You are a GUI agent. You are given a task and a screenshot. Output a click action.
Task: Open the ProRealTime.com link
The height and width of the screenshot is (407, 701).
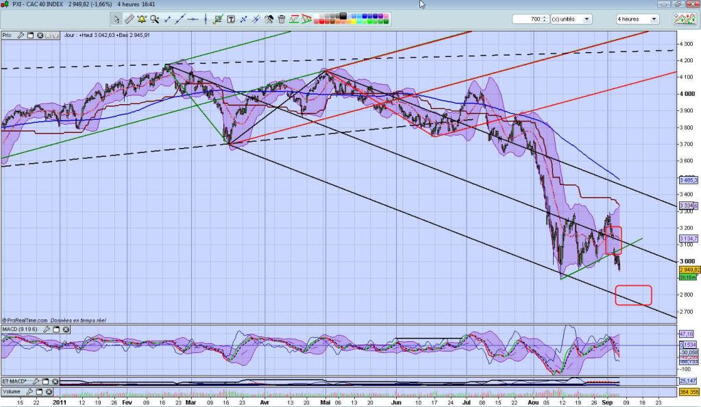tap(25, 320)
